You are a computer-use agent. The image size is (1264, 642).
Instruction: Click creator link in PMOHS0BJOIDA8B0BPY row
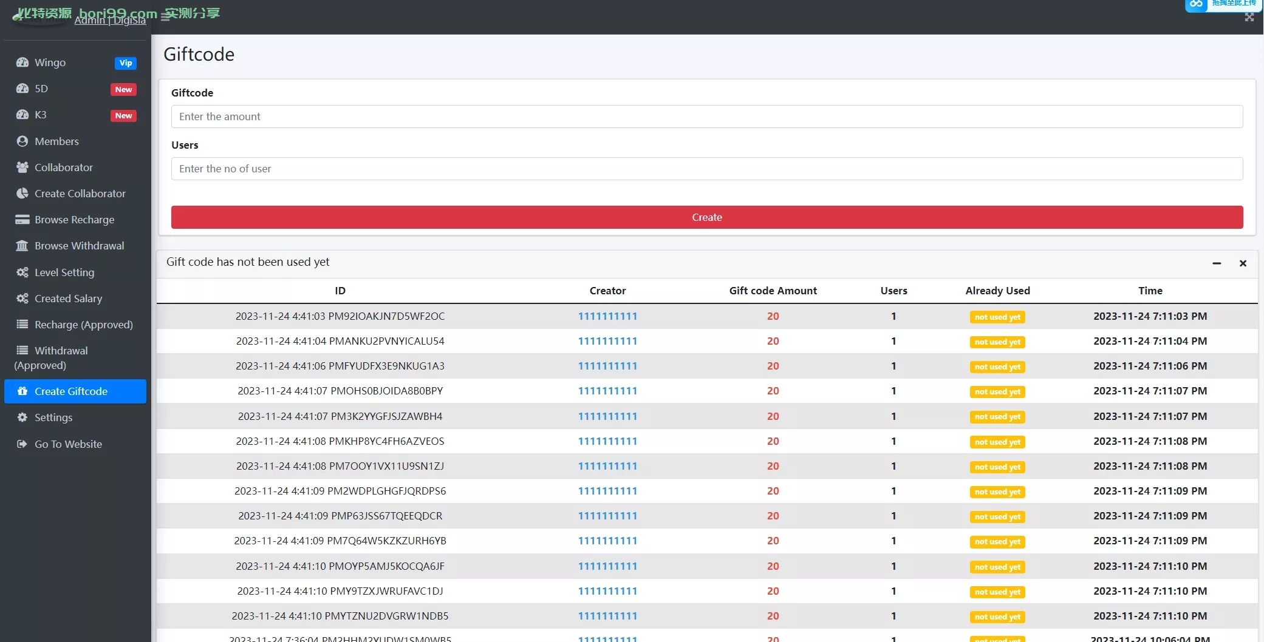tap(607, 391)
